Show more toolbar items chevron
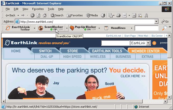The image size is (173, 110). (170, 27)
